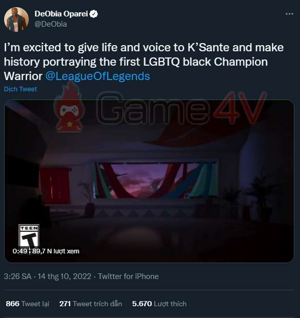Click Dịch Tweet to translate the tweet
Image resolution: width=300 pixels, height=318 pixels.
21,89
